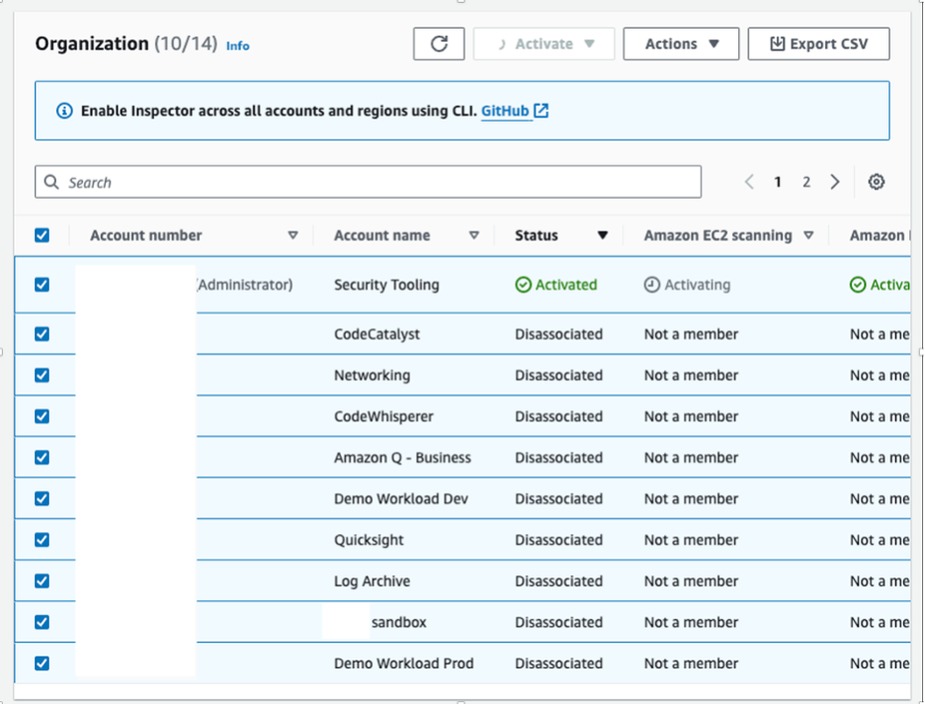Open the Amazon EC2 scanning filter arrow
The width and height of the screenshot is (925, 706).
pos(809,235)
